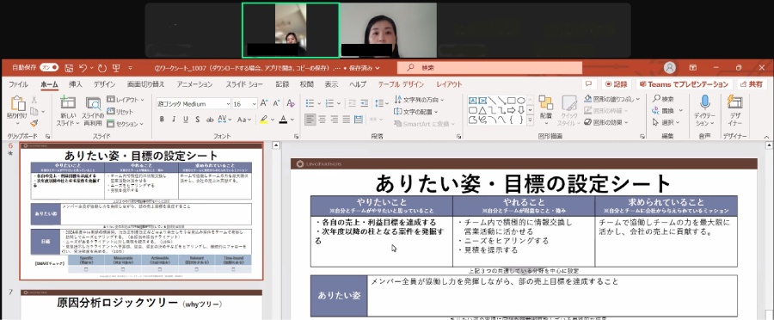Select the Text Box shape in gallery
Image resolution: width=774 pixels, height=320 pixels.
pyautogui.click(x=473, y=101)
